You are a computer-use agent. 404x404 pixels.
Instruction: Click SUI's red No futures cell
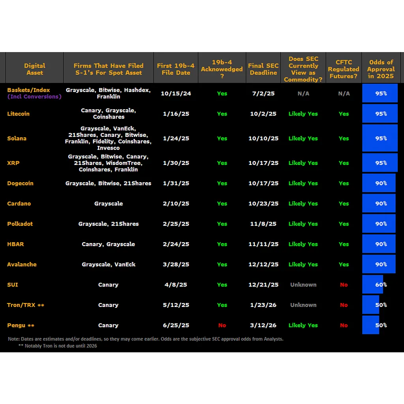tap(344, 285)
